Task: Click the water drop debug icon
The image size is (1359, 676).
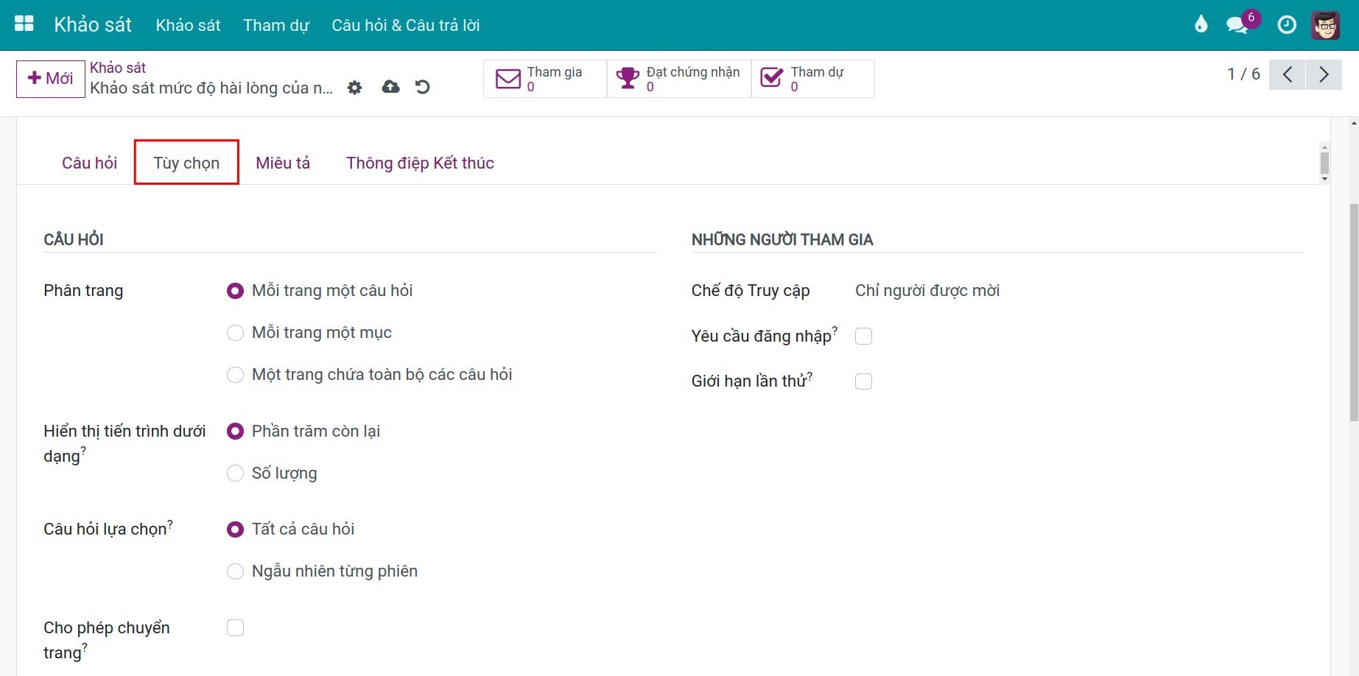Action: pyautogui.click(x=1201, y=25)
